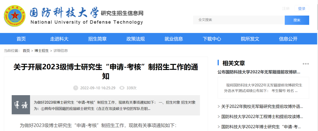Click the blue 搜索 button
This screenshot has width=318, height=131.
pos(297,20)
